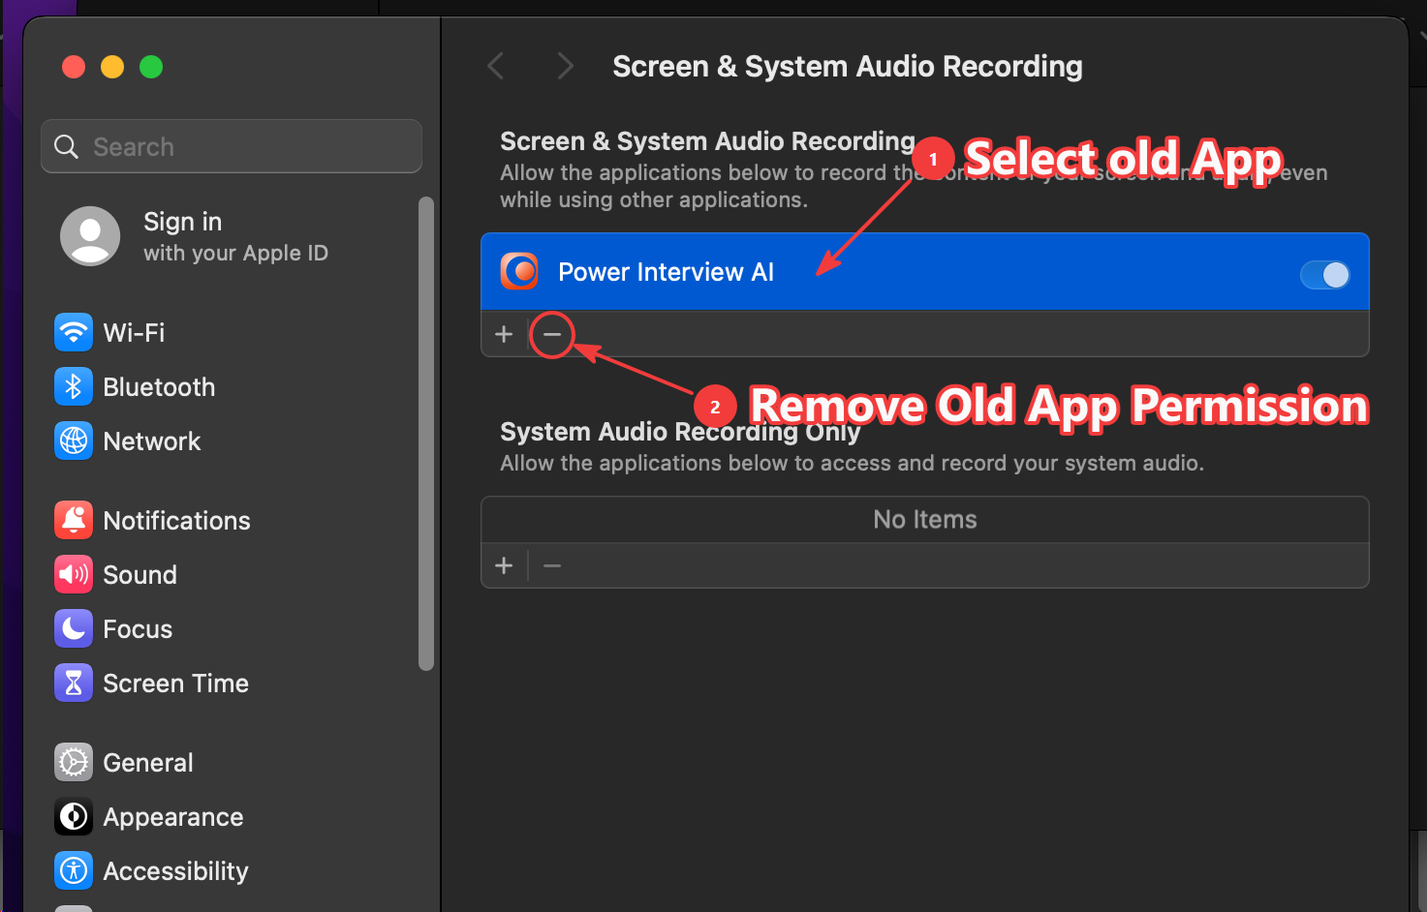Screen dimensions: 1427x912
Task: Click the search magnifier icon
Action: [x=66, y=147]
